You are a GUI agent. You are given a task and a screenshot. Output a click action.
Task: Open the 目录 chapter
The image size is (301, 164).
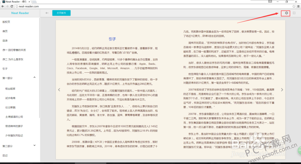pos(5,41)
